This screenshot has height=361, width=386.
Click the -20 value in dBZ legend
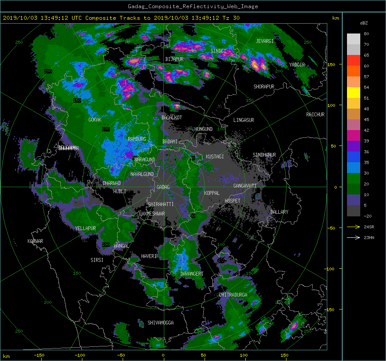(x=368, y=216)
